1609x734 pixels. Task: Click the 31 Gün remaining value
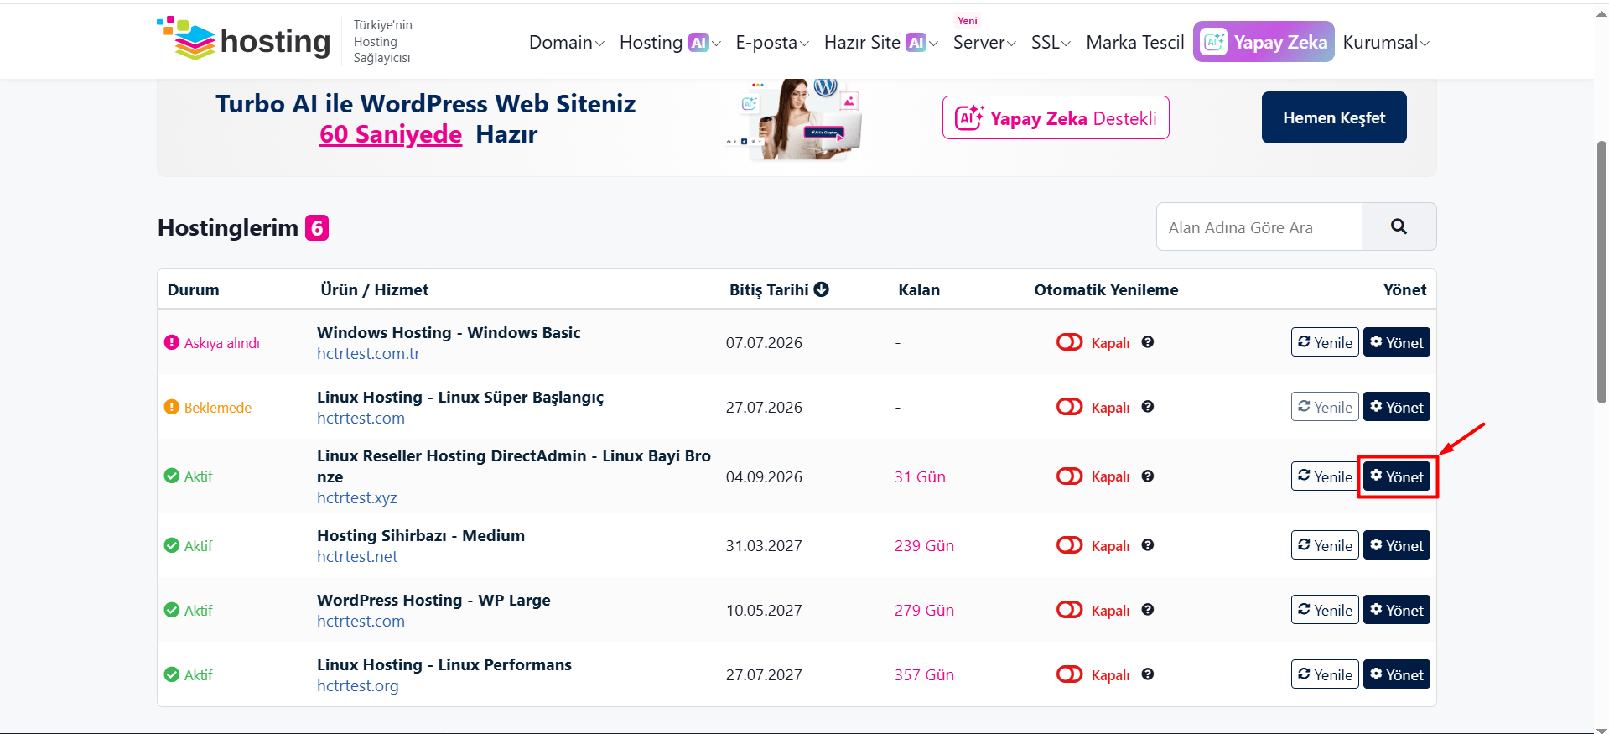point(920,476)
